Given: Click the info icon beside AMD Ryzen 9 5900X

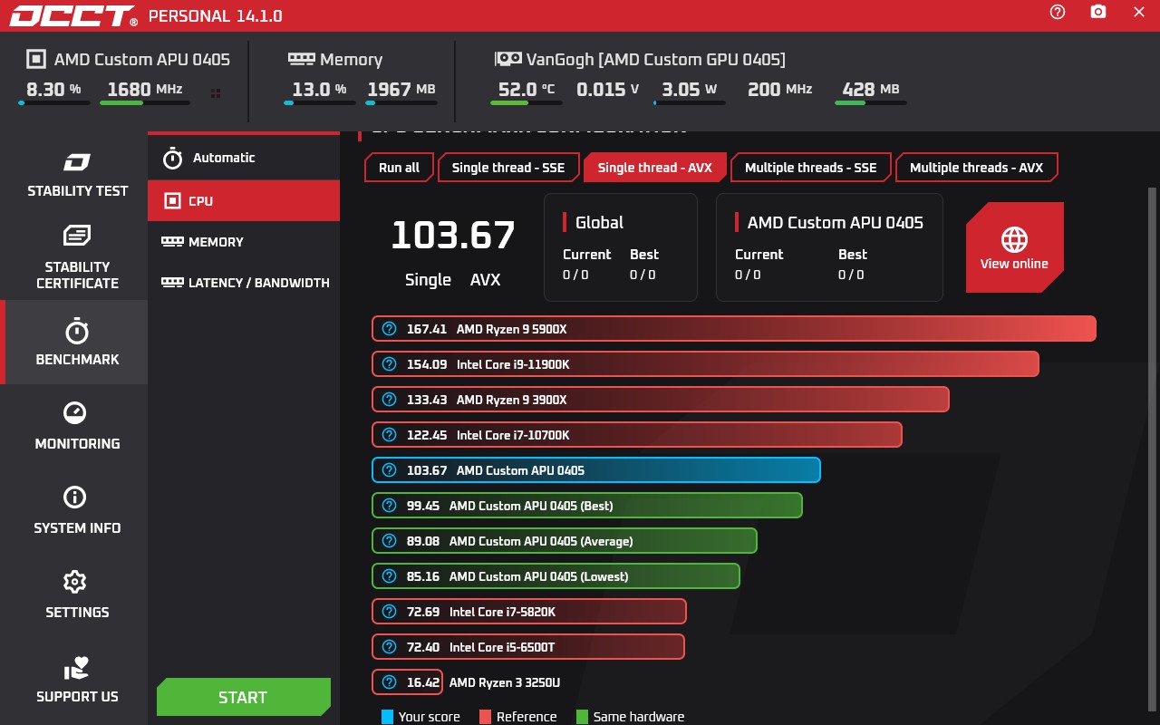Looking at the screenshot, I should coord(390,329).
